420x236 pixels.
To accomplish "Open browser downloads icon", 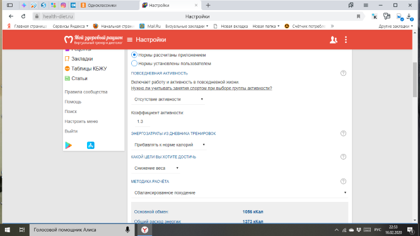I will point(409,16).
